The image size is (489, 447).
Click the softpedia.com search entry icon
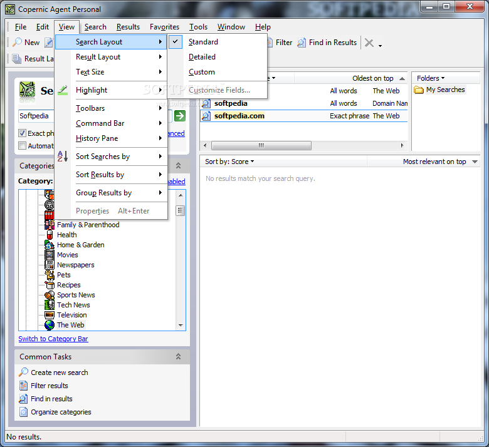[206, 116]
